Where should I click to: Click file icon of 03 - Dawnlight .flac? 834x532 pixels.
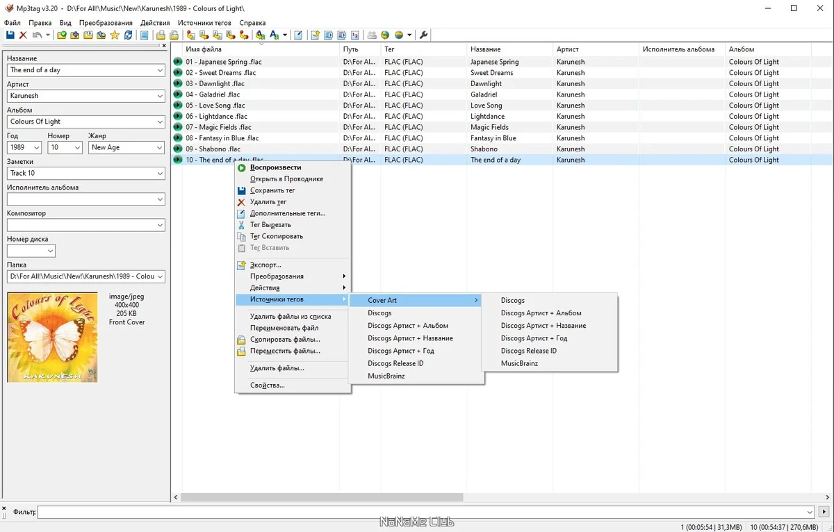click(x=178, y=83)
